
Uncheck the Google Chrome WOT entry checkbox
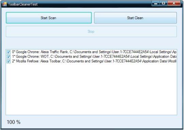9,57
